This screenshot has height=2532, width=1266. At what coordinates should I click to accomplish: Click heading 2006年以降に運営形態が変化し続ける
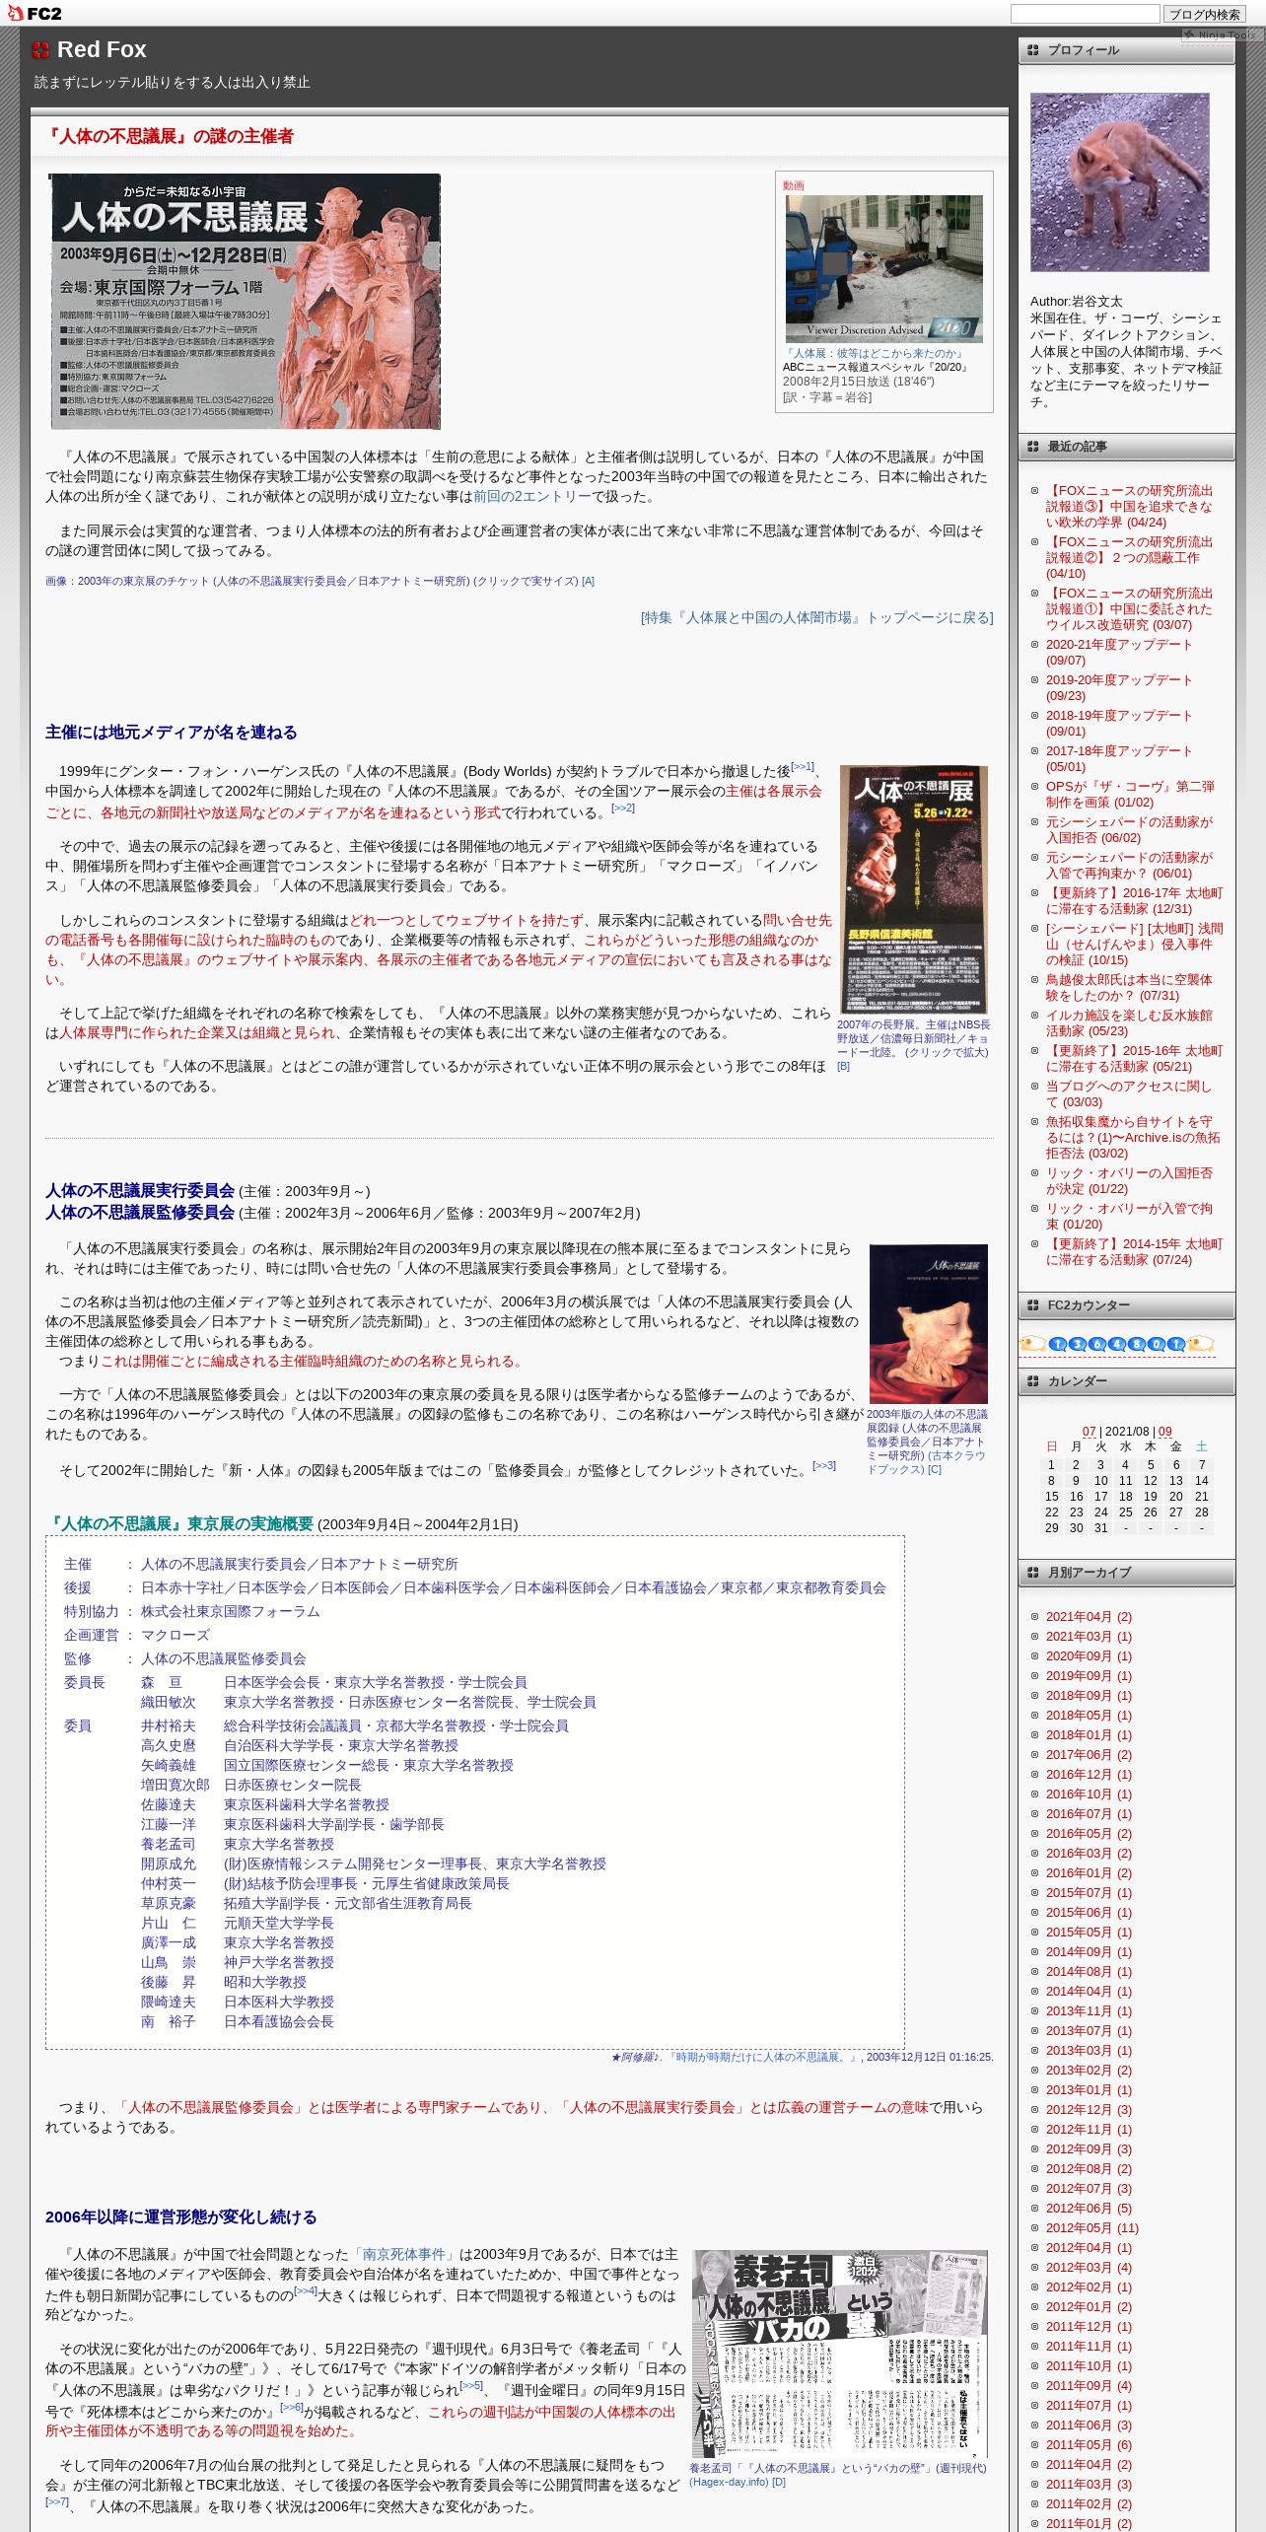click(x=180, y=2216)
